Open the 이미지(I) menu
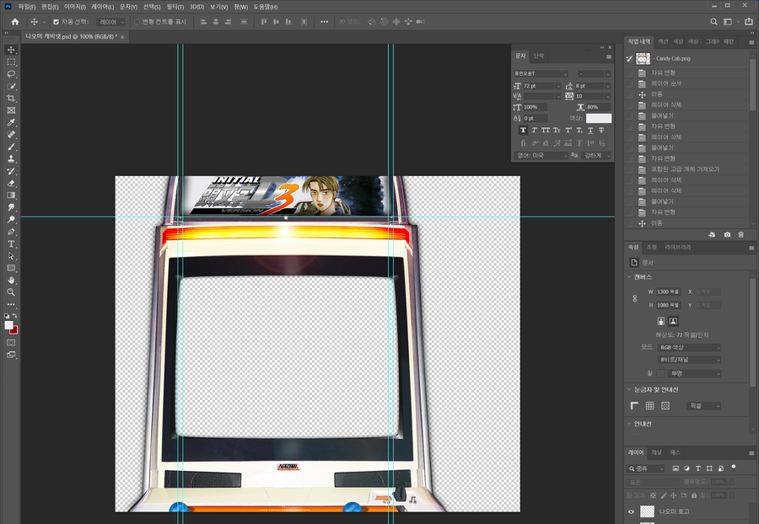759x524 pixels. 75,7
